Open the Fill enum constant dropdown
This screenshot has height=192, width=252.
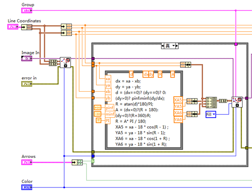[211, 114]
